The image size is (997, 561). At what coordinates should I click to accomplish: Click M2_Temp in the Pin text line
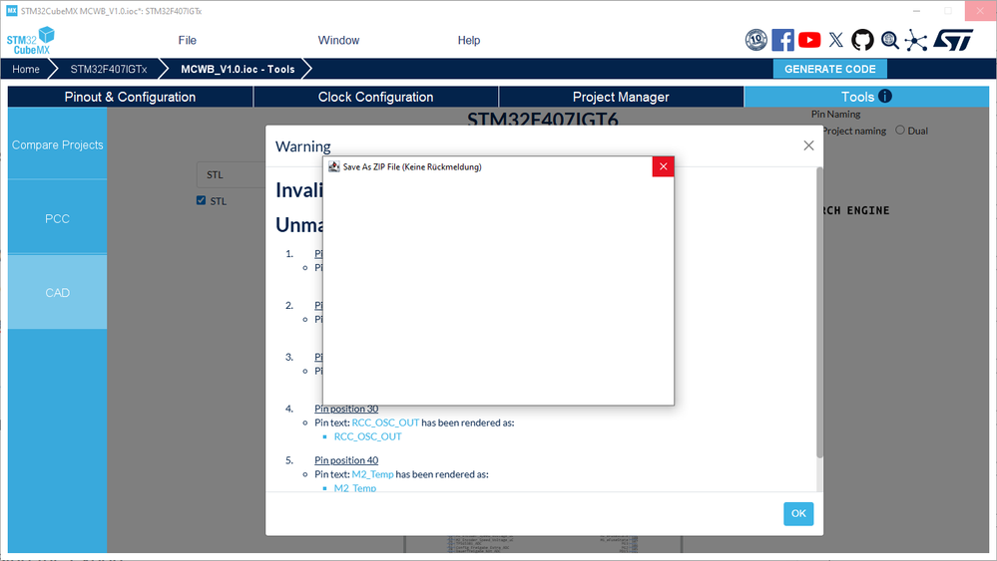[x=372, y=474]
